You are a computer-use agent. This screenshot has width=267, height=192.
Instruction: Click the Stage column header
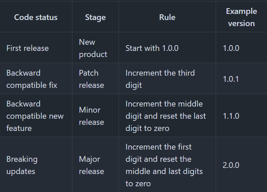point(95,17)
